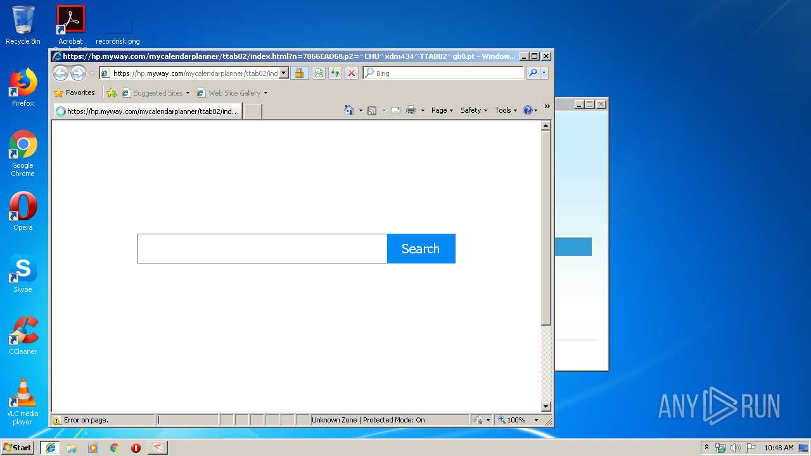The width and height of the screenshot is (811, 456).
Task: Open the Opera desktop shortcut
Action: [x=23, y=212]
